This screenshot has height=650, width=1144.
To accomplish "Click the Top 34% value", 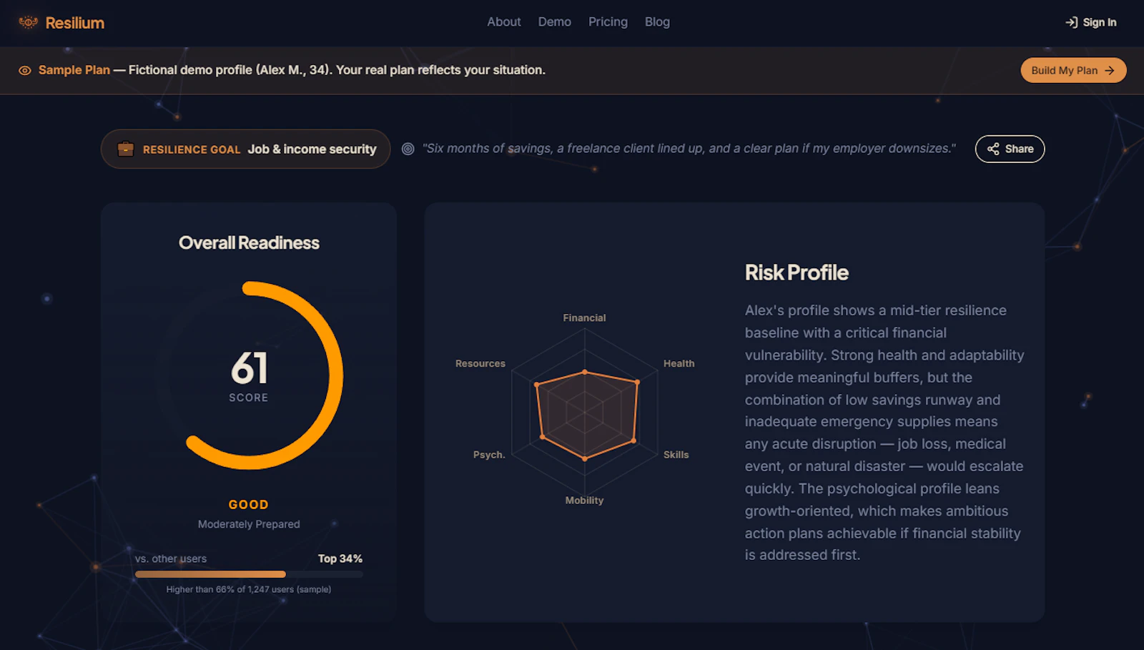I will tap(340, 558).
